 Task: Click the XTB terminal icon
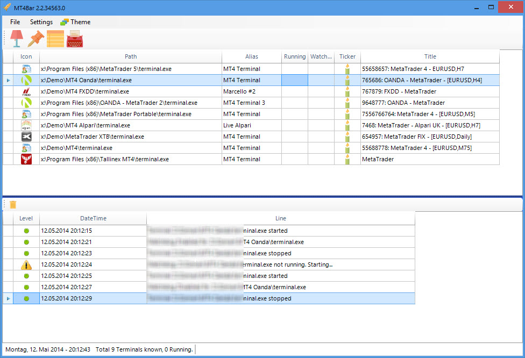[26, 137]
